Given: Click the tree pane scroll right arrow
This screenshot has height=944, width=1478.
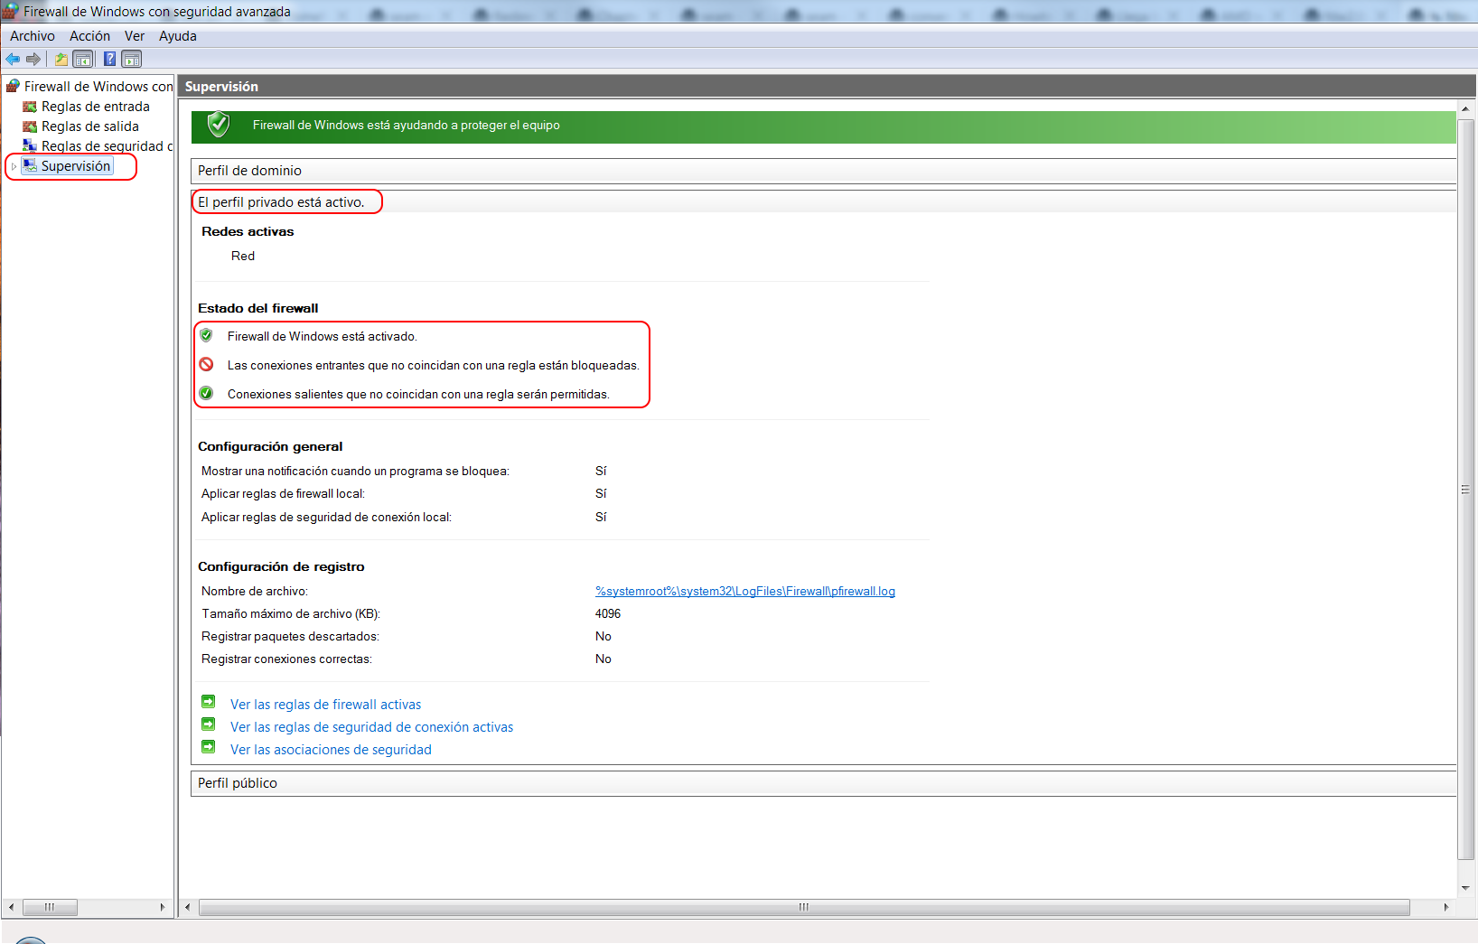Looking at the screenshot, I should [x=163, y=907].
